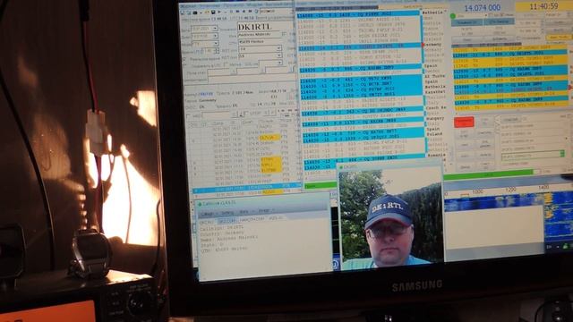Click the green status indicator under the frequency

click(x=453, y=16)
